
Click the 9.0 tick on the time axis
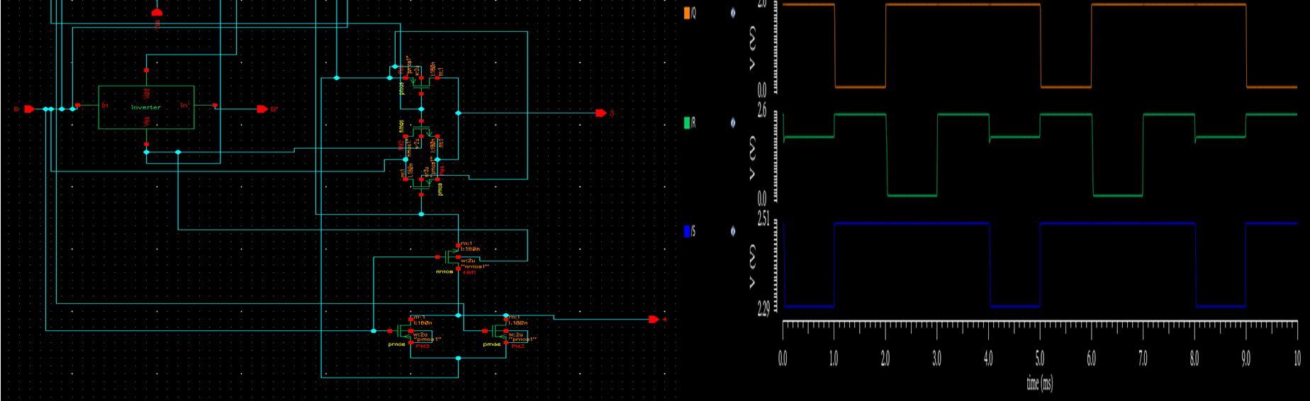1246,358
